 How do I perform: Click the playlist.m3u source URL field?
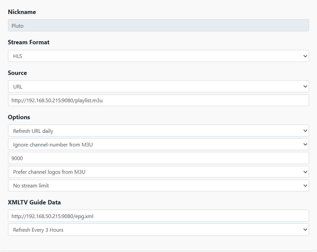pyautogui.click(x=158, y=100)
